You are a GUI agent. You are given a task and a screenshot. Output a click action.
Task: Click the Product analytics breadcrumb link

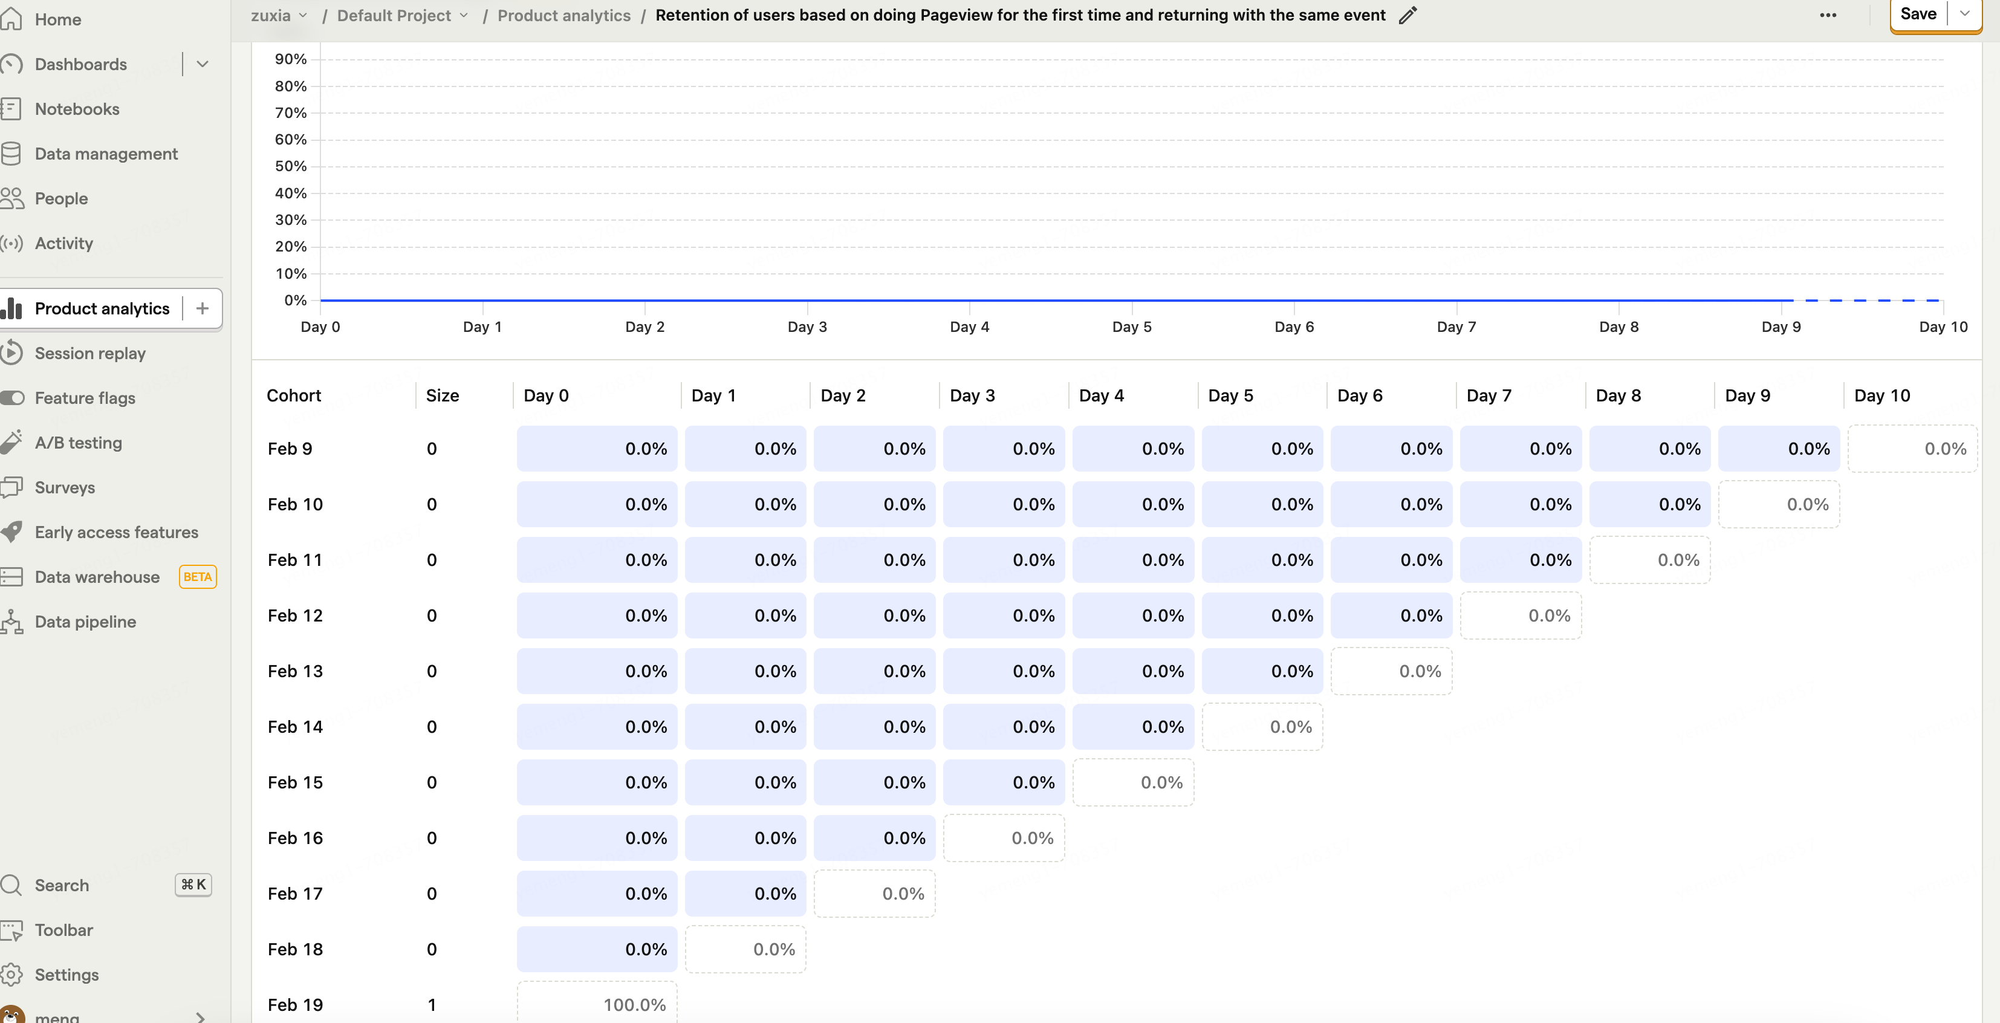coord(563,16)
